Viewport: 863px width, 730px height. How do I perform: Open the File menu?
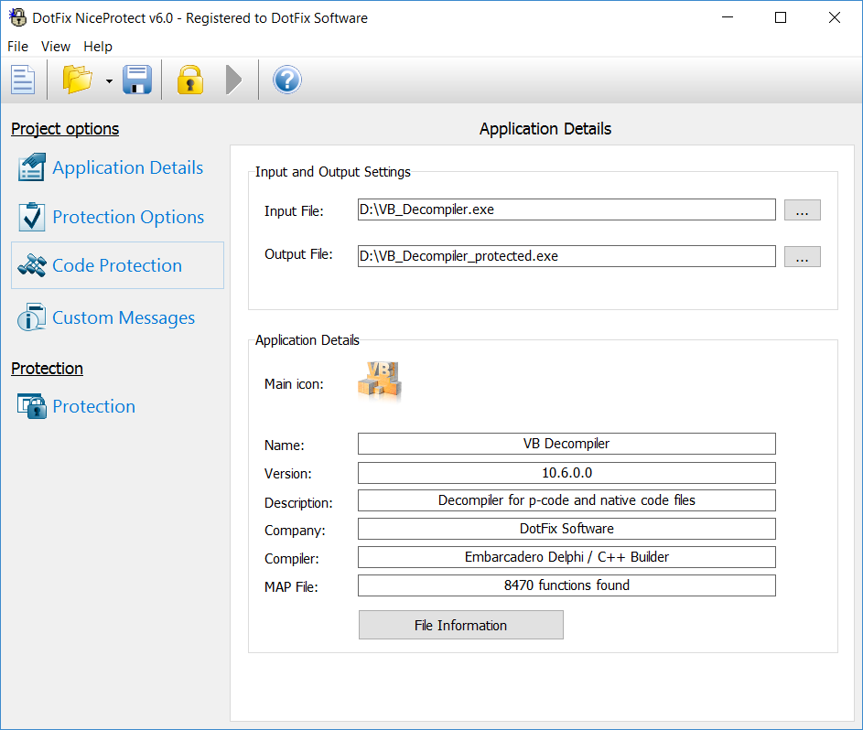[x=17, y=47]
